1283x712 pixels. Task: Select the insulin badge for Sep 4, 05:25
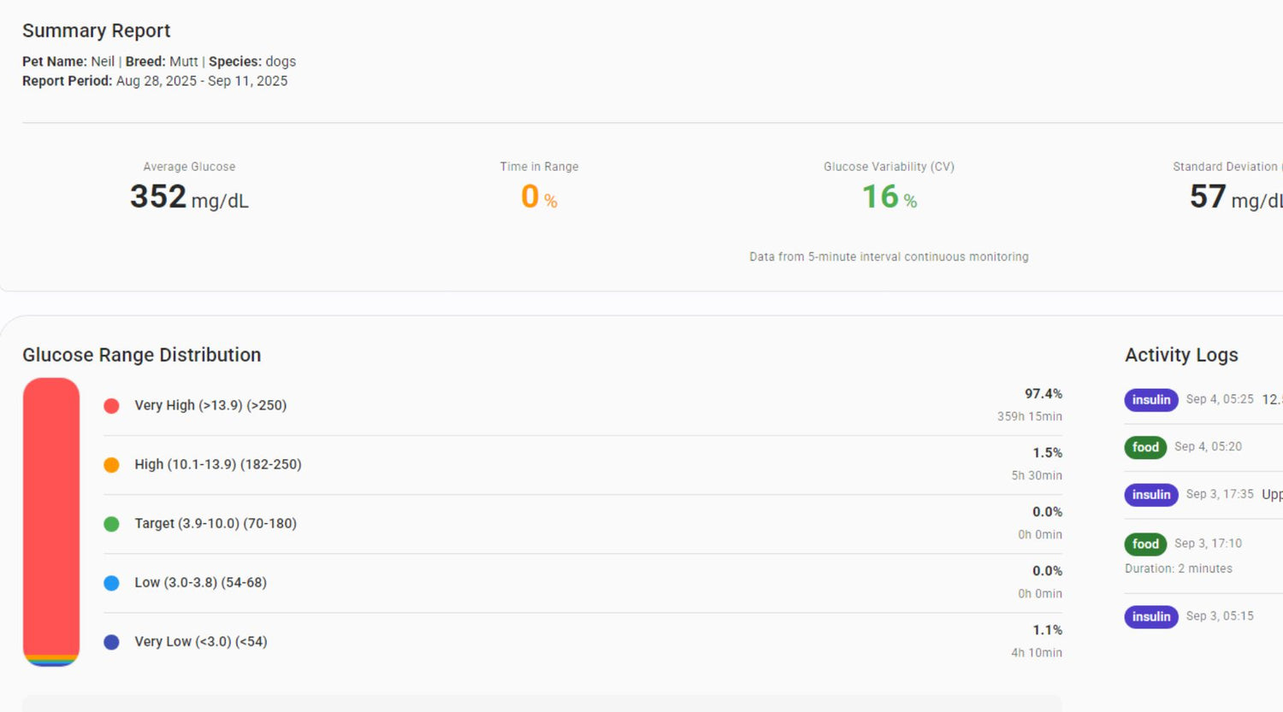(x=1150, y=400)
